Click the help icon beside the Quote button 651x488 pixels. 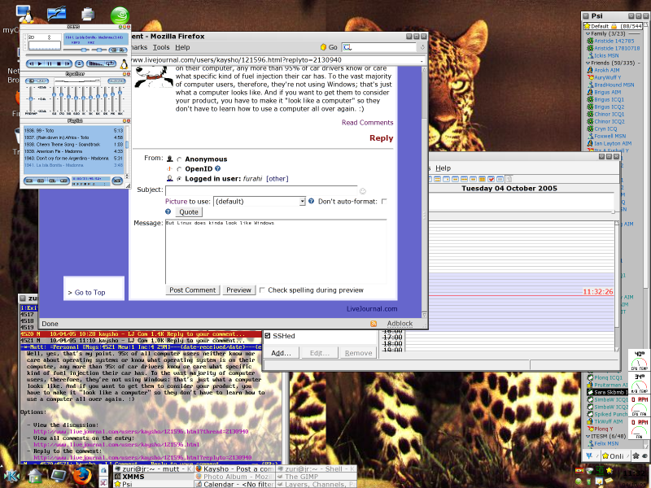click(x=168, y=211)
